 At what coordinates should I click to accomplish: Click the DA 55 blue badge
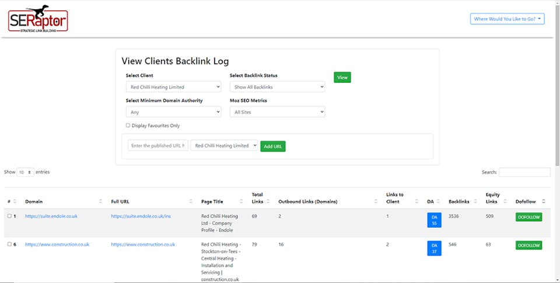click(434, 220)
